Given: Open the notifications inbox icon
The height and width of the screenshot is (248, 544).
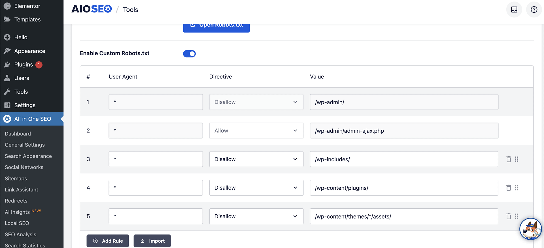Looking at the screenshot, I should pyautogui.click(x=514, y=10).
